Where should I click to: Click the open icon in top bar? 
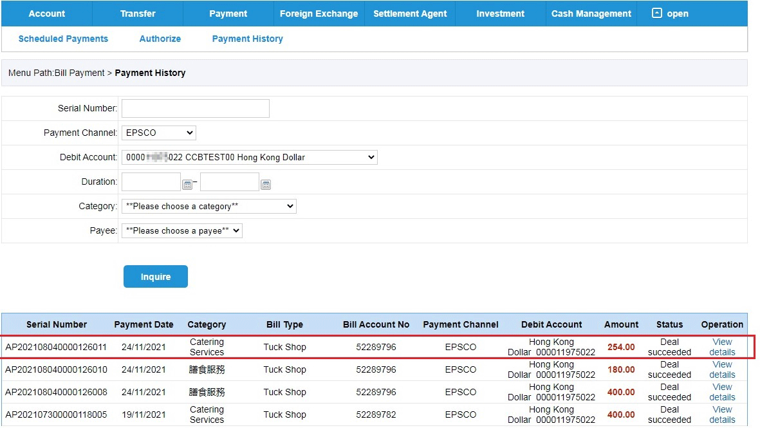click(x=656, y=13)
